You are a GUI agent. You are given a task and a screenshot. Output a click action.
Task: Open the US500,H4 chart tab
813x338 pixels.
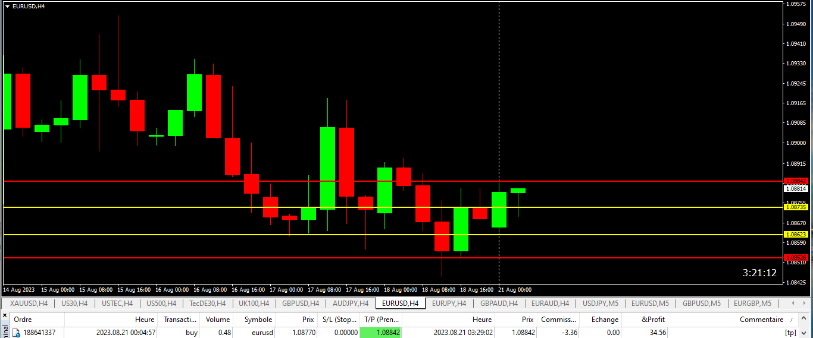pyautogui.click(x=161, y=304)
